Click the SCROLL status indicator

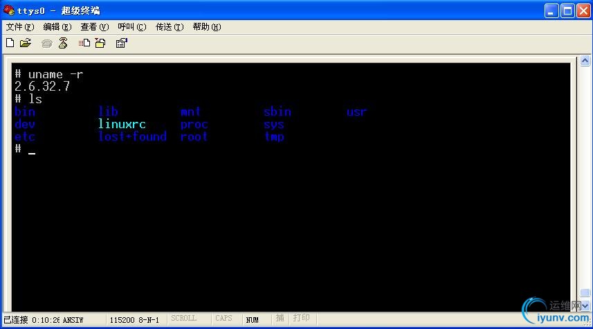tap(184, 319)
